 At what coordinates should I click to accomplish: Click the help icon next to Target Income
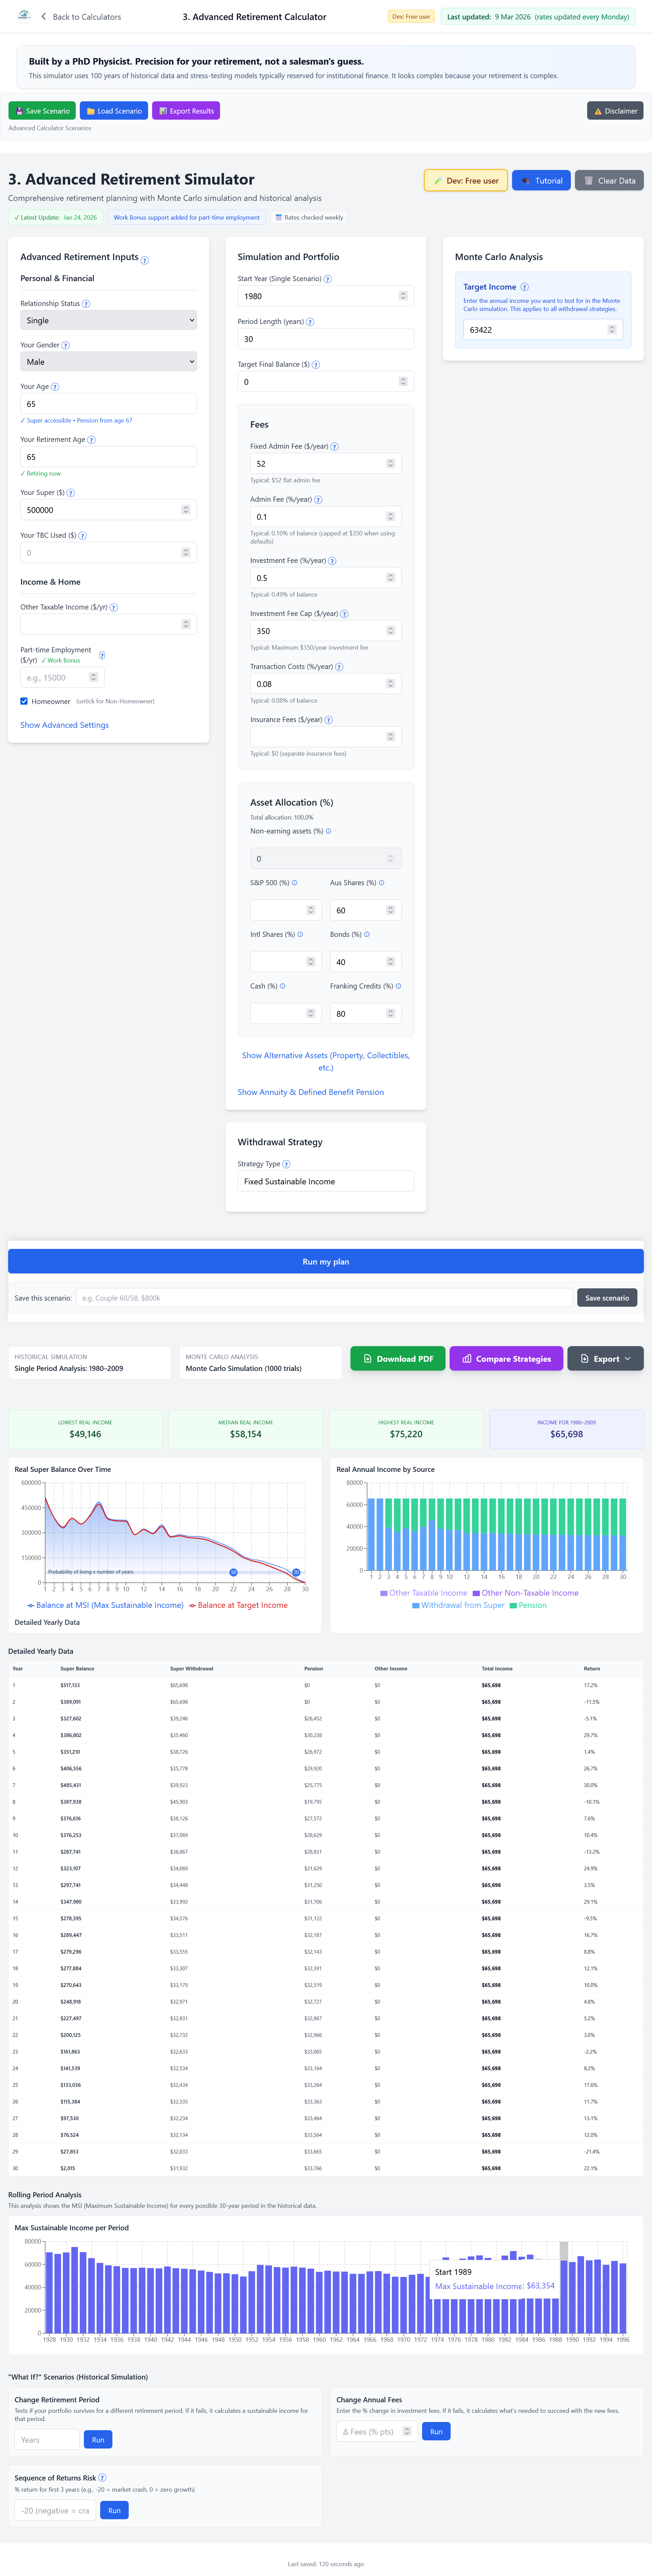[524, 287]
